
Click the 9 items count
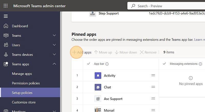(169, 52)
